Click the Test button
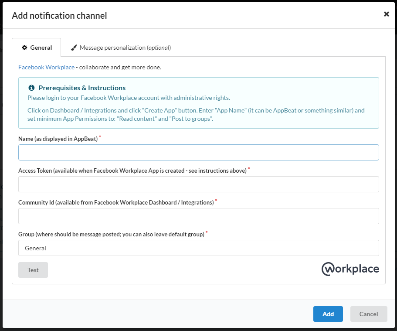This screenshot has width=397, height=331. pos(33,270)
